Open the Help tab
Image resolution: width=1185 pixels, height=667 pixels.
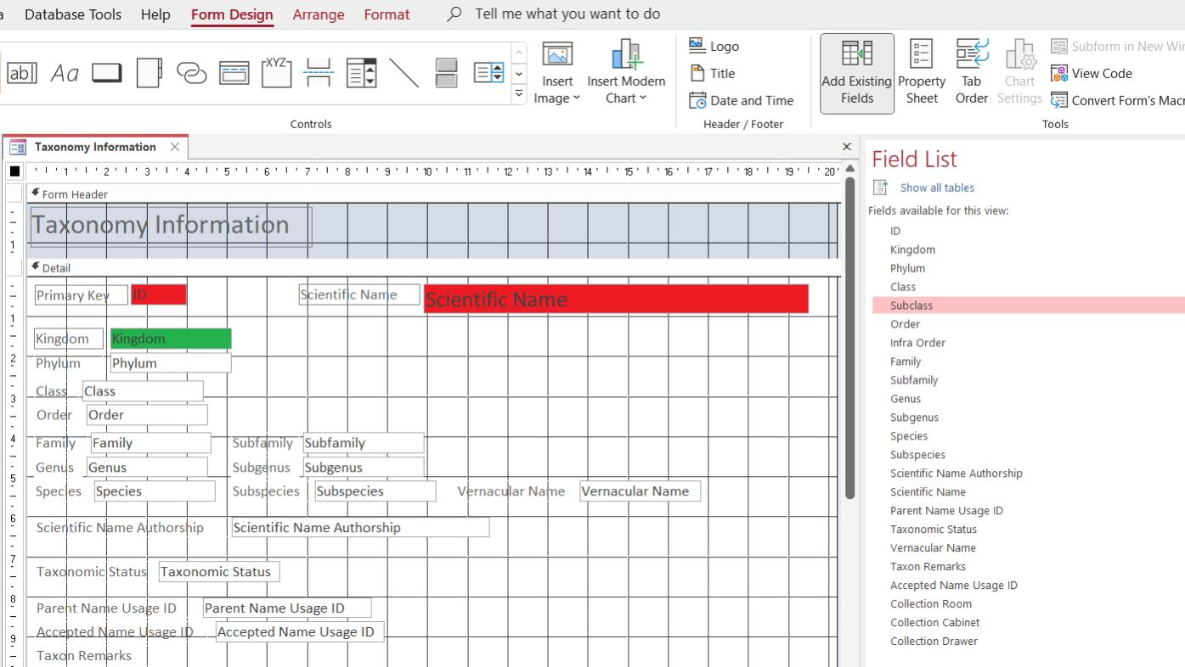tap(155, 14)
